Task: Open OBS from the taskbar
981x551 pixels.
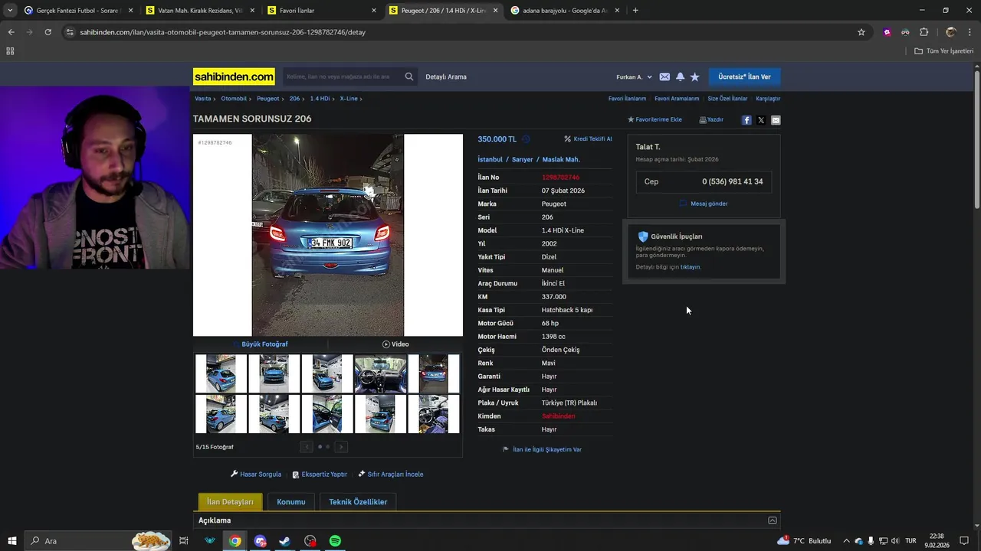Action: pyautogui.click(x=310, y=541)
